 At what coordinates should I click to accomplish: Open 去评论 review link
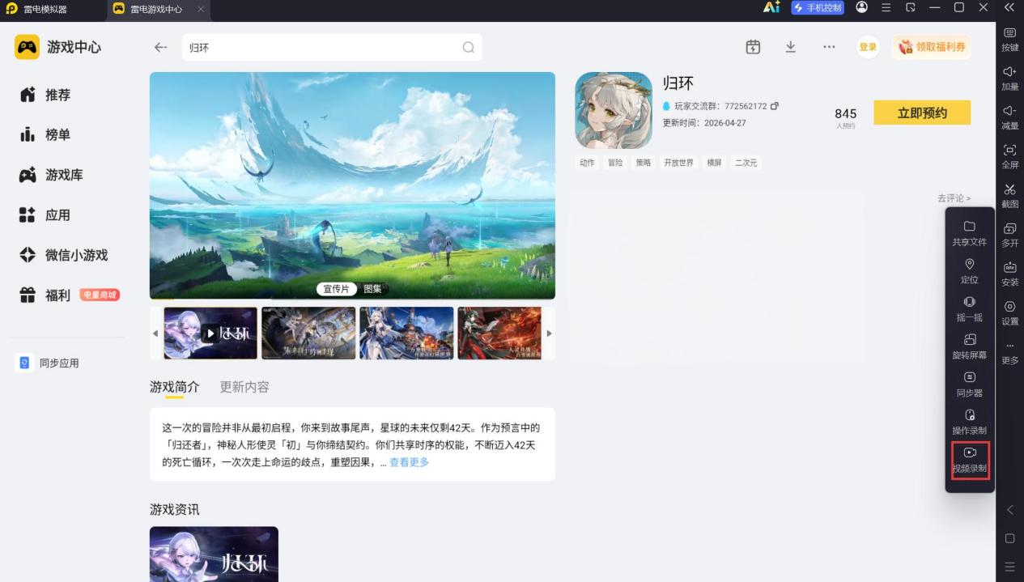(954, 198)
